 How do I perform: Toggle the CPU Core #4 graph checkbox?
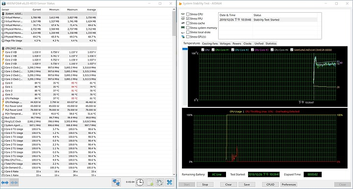pyautogui.click(x=272, y=50)
